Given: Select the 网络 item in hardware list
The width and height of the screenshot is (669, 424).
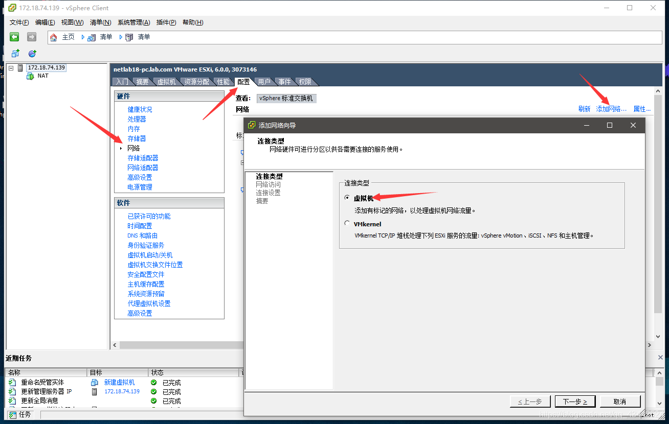Looking at the screenshot, I should (133, 148).
